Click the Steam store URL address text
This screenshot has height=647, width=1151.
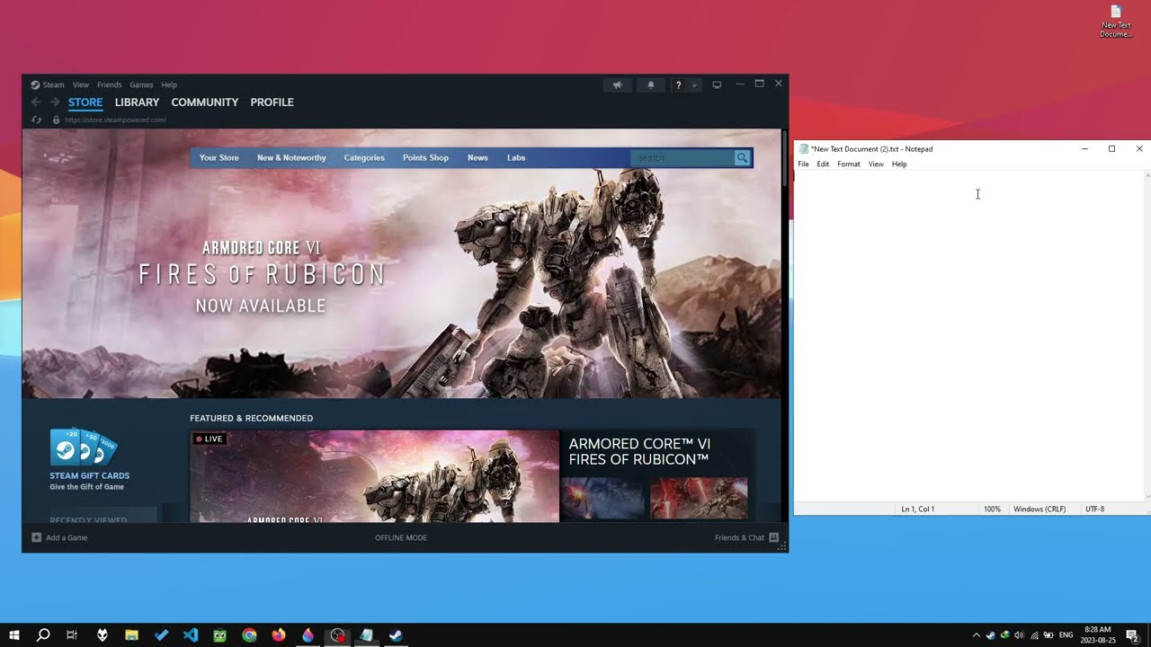tap(115, 120)
